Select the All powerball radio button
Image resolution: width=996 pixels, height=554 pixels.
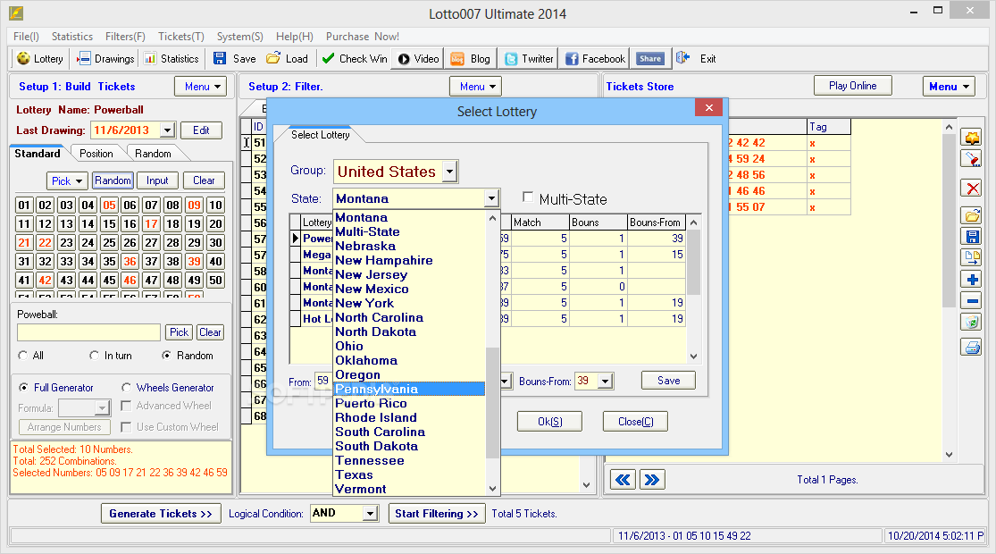23,355
